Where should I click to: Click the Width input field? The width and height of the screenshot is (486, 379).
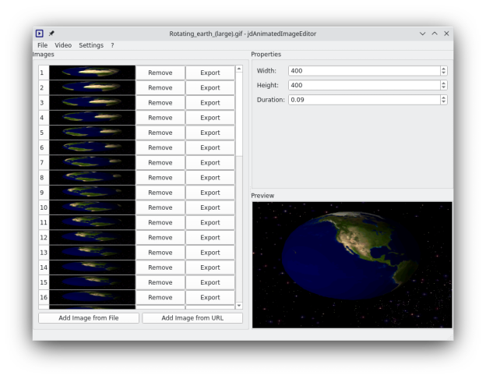coord(364,71)
